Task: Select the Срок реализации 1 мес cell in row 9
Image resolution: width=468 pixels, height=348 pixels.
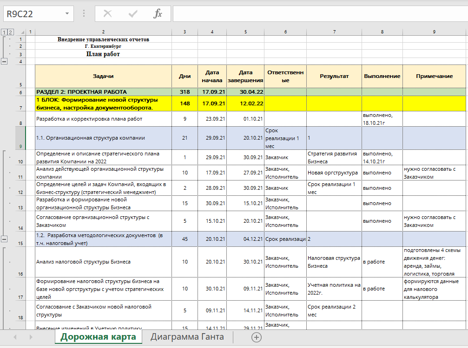Action: pos(285,138)
